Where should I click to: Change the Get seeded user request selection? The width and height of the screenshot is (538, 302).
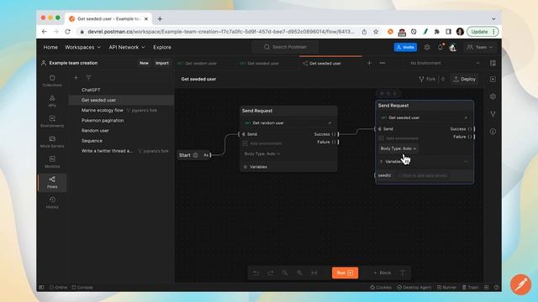425,117
